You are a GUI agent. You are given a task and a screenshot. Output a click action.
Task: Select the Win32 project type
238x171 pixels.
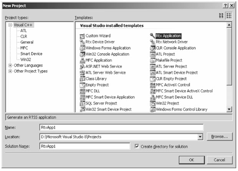[26, 60]
